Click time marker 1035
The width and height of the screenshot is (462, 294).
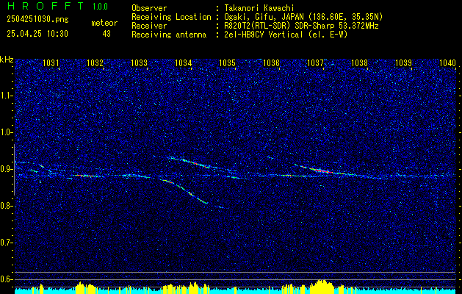tap(227, 62)
